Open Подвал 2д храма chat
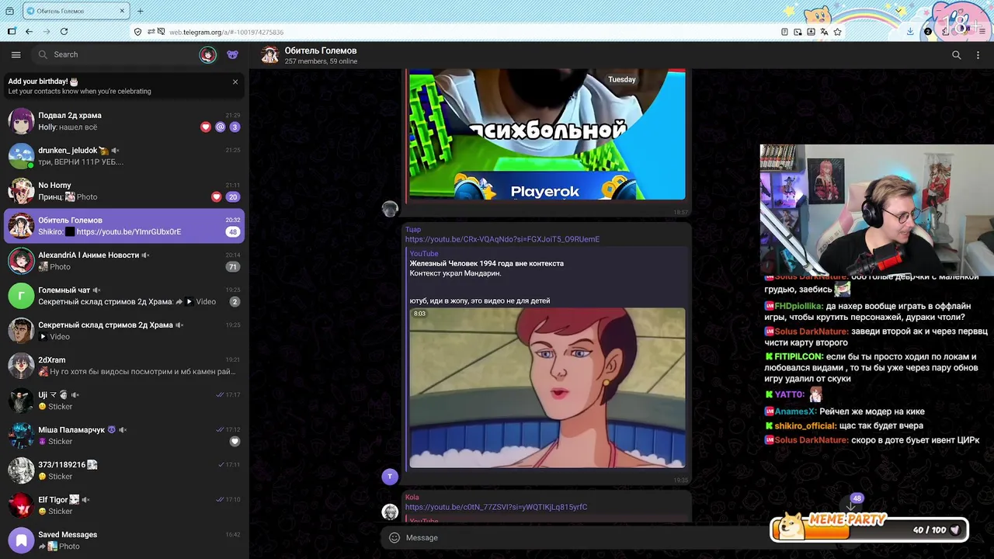Screen dimensions: 994x559 point(124,121)
